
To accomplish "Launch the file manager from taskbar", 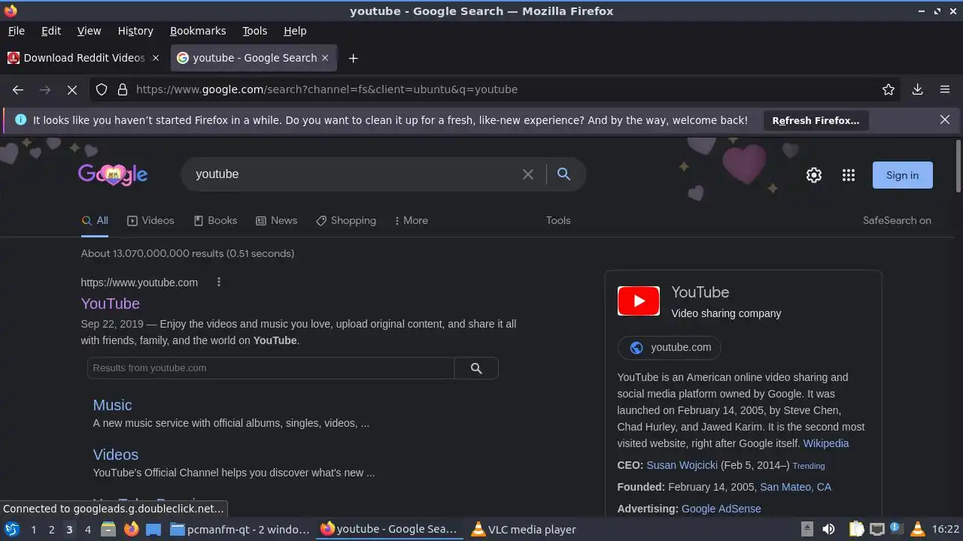I will click(x=108, y=529).
